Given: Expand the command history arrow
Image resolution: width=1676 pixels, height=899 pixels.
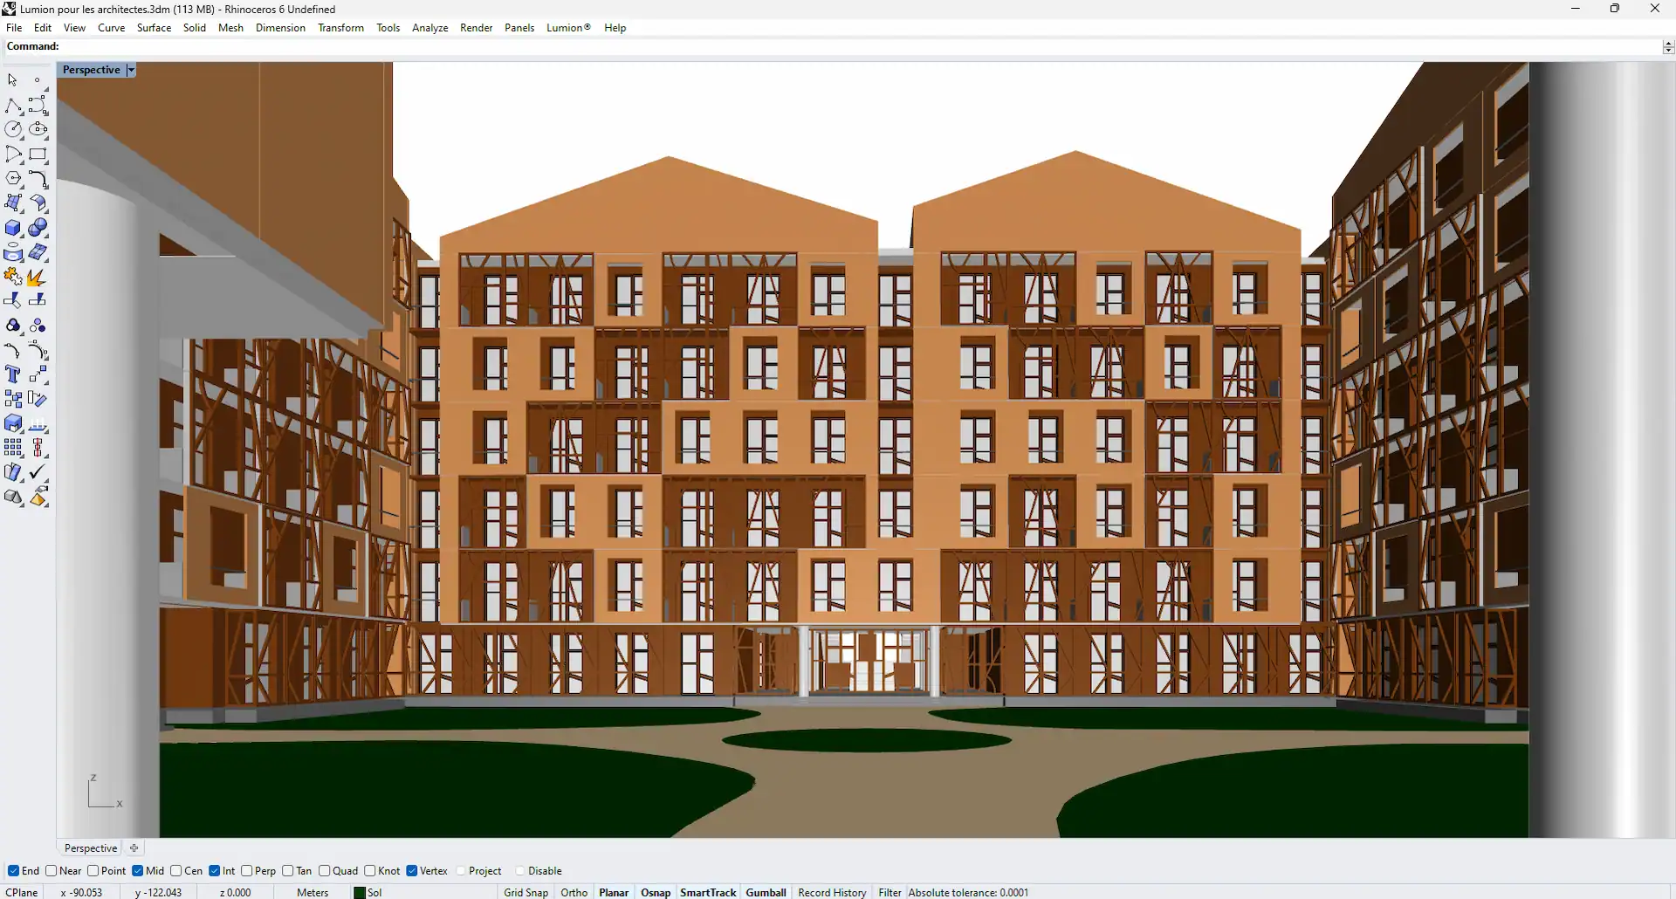Looking at the screenshot, I should pos(1668,47).
